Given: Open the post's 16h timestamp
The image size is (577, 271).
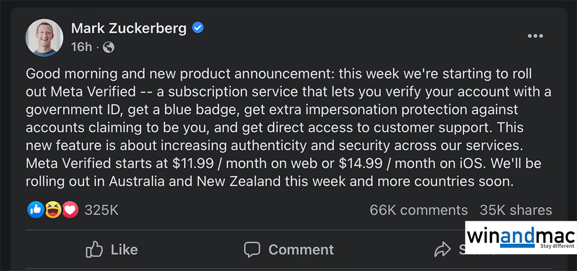Looking at the screenshot, I should (x=81, y=47).
